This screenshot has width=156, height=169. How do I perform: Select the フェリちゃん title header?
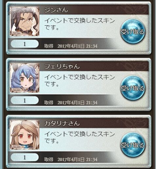point(62,66)
